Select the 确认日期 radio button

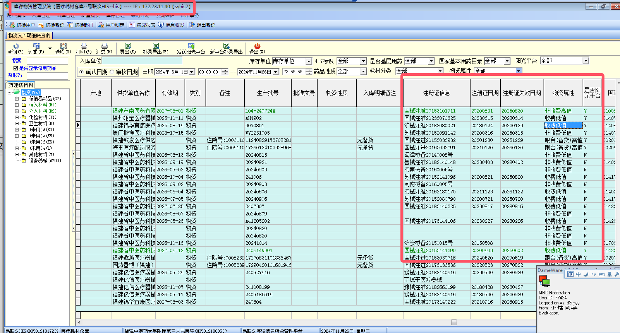(x=81, y=72)
